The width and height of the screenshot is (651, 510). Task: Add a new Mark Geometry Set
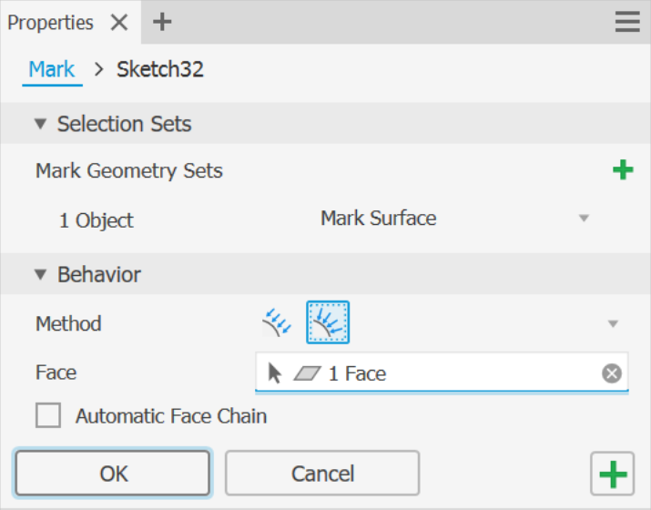(623, 170)
